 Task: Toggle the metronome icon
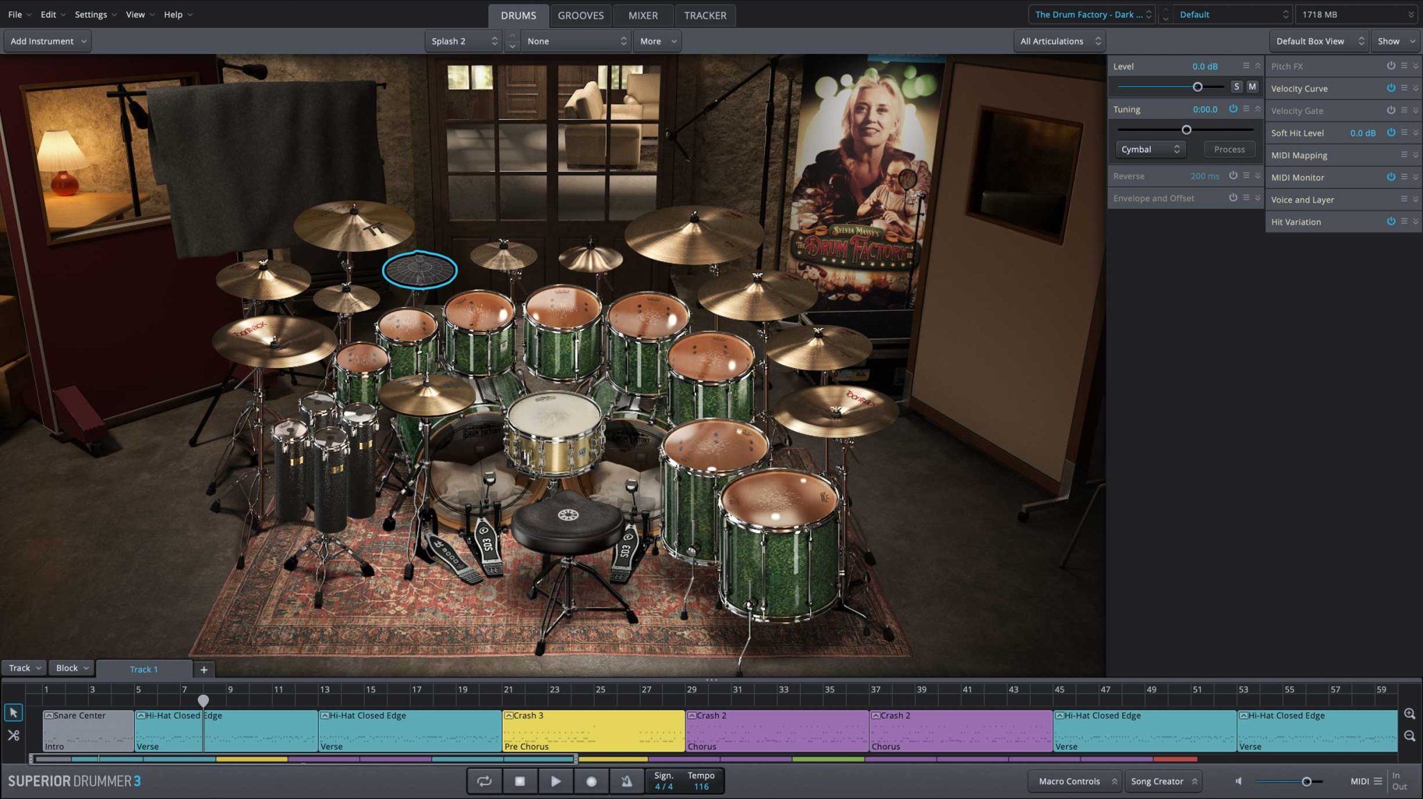626,781
